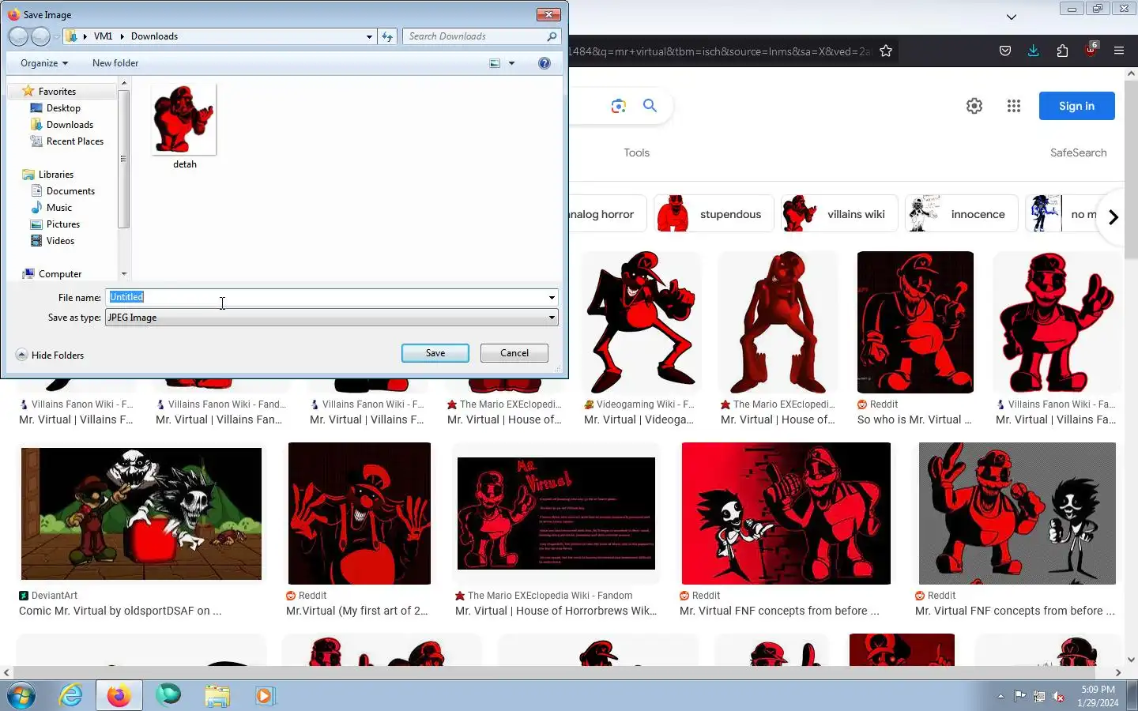Click the Back arrow in Save Image dialog
1138x711 pixels.
[18, 36]
